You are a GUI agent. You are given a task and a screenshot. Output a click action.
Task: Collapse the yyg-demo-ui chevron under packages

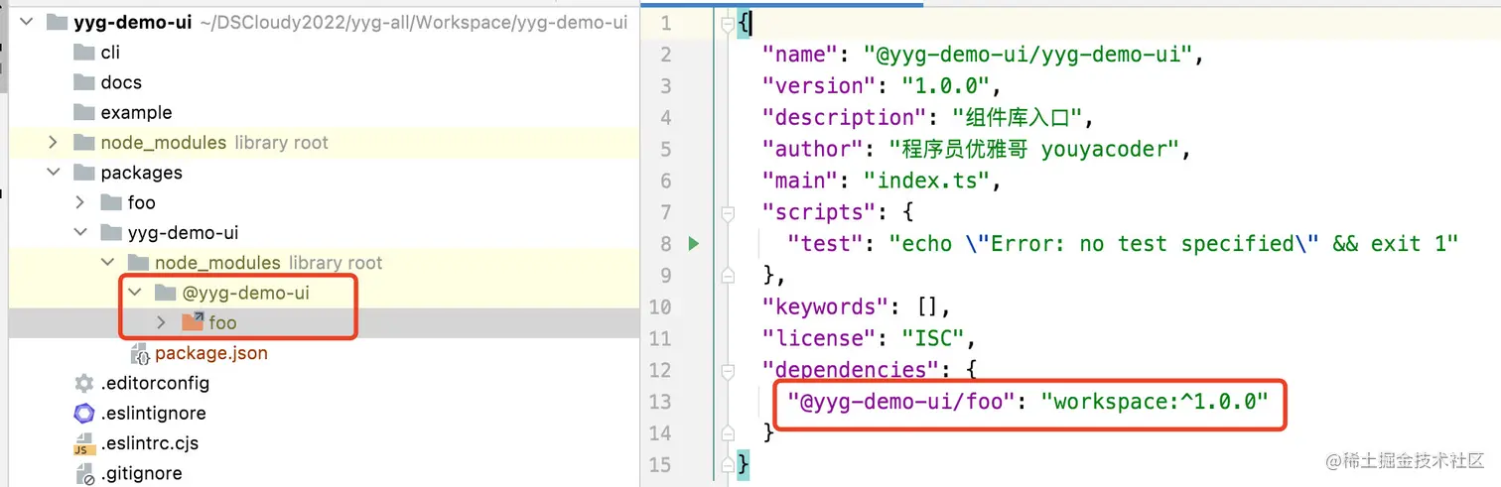[80, 233]
